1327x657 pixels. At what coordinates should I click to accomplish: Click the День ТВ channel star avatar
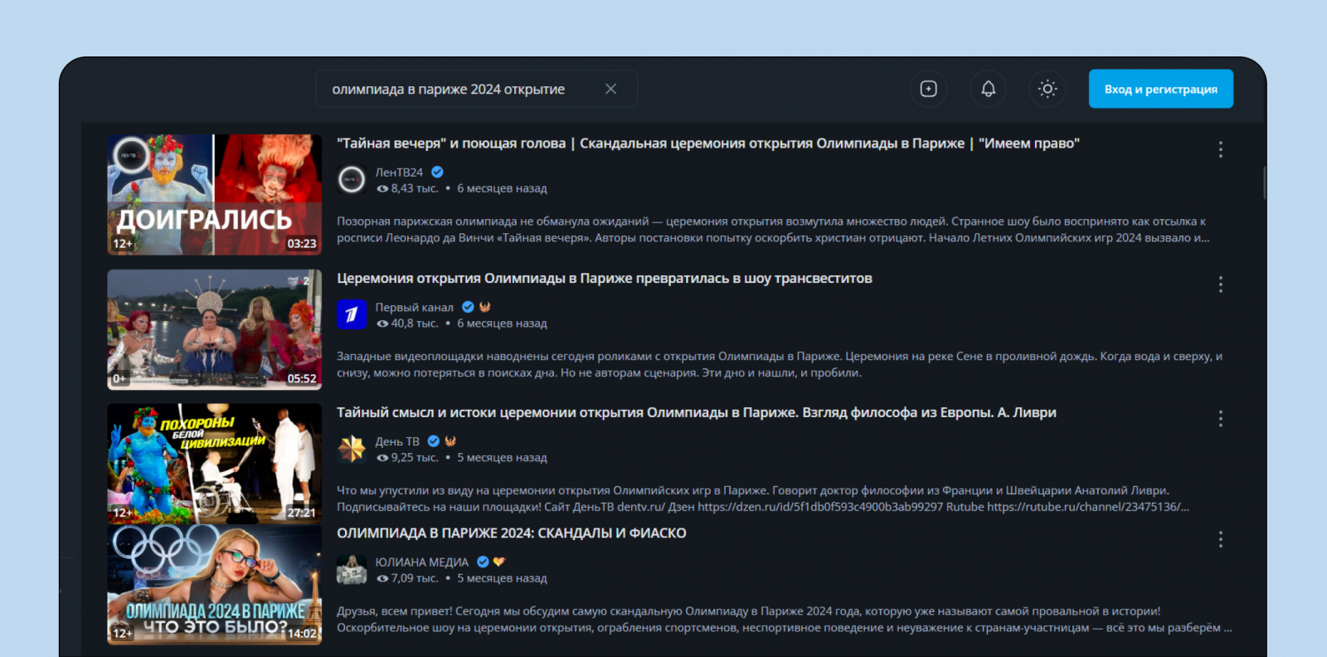pos(352,449)
